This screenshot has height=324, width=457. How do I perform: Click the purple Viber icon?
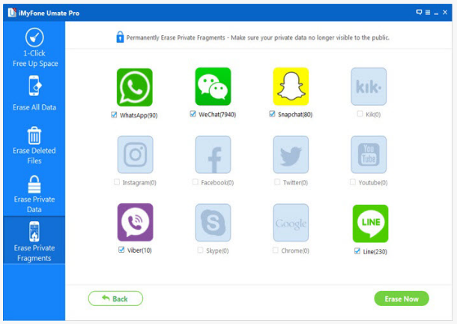coord(136,222)
